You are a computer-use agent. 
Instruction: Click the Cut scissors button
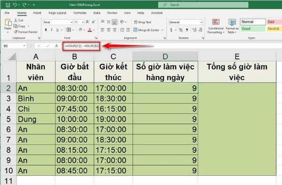tap(19, 20)
